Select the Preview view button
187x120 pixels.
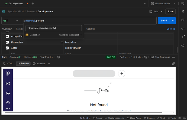[23, 63]
